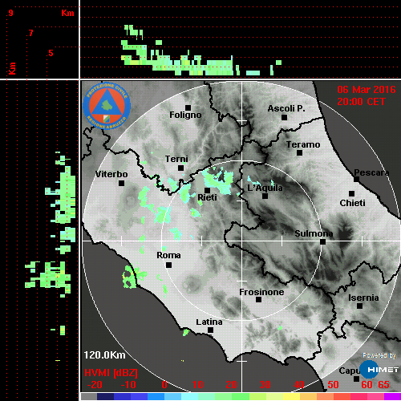401x401 pixels.
Task: Click the 20:00 CET timestamp
Action: [x=361, y=102]
